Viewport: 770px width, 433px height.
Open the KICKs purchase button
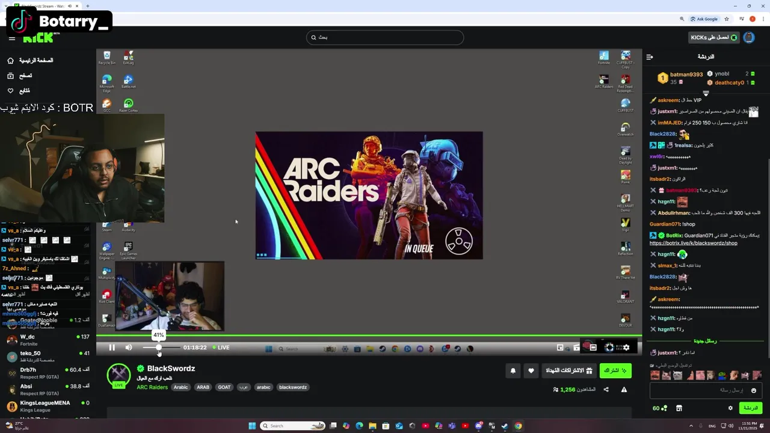click(x=713, y=37)
